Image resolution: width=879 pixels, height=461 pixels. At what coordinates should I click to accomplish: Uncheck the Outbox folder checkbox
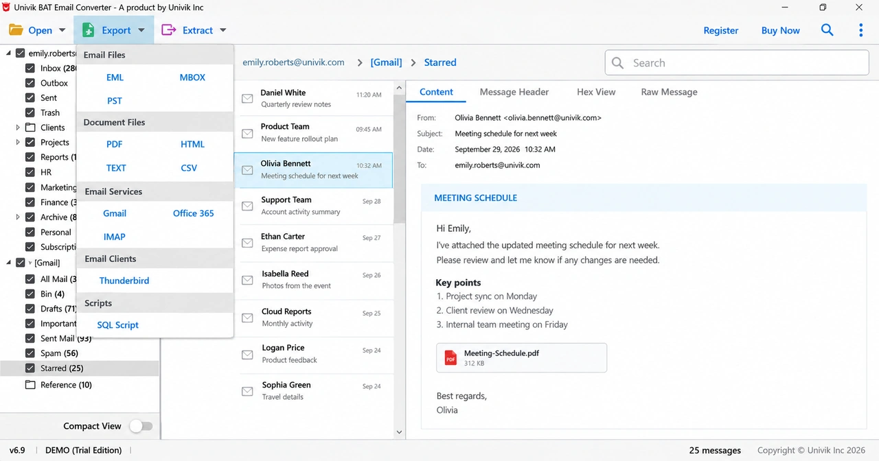30,83
